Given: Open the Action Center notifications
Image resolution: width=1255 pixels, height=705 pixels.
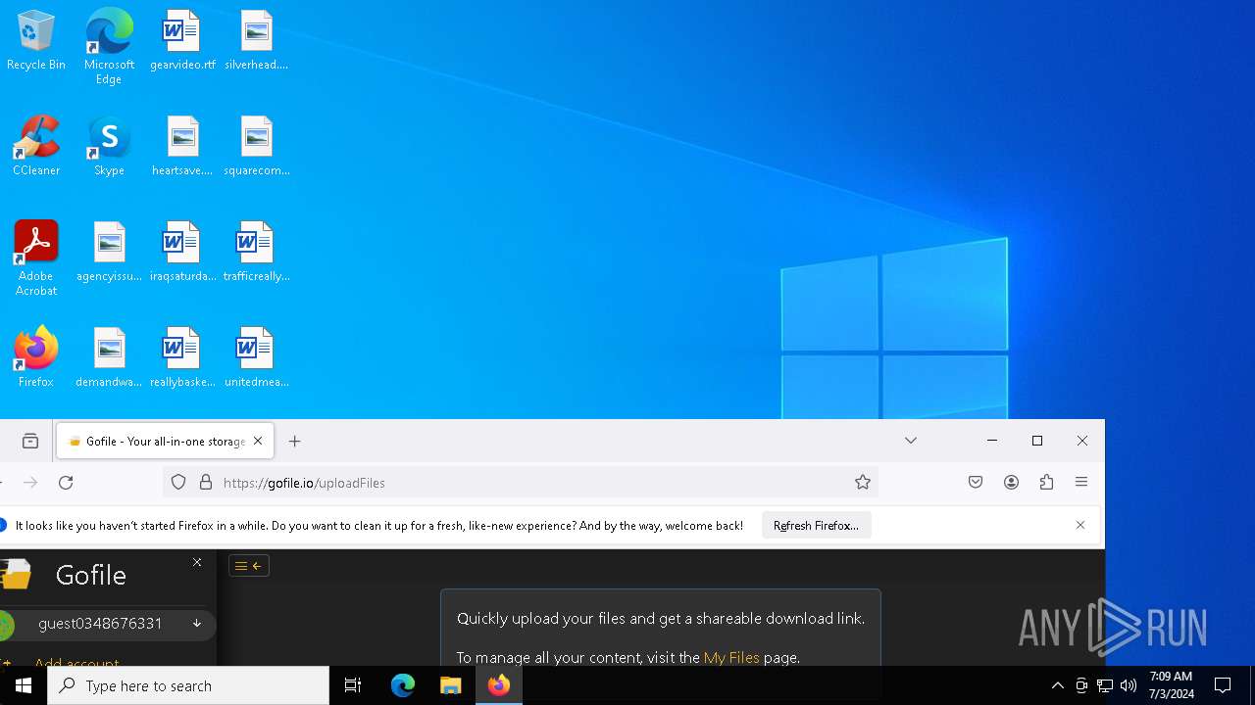Looking at the screenshot, I should tap(1223, 685).
